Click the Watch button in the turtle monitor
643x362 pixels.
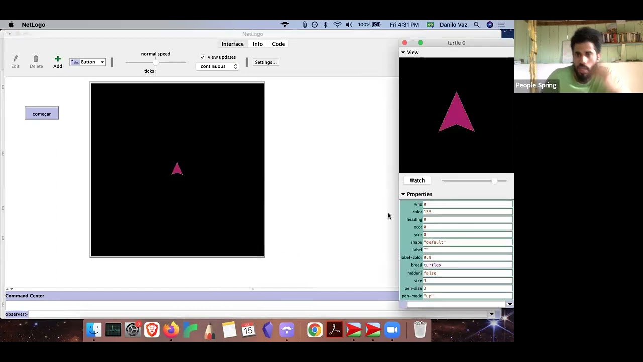pyautogui.click(x=417, y=180)
